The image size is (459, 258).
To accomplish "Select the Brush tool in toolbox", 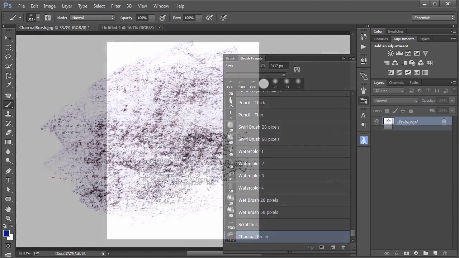I will pyautogui.click(x=8, y=105).
